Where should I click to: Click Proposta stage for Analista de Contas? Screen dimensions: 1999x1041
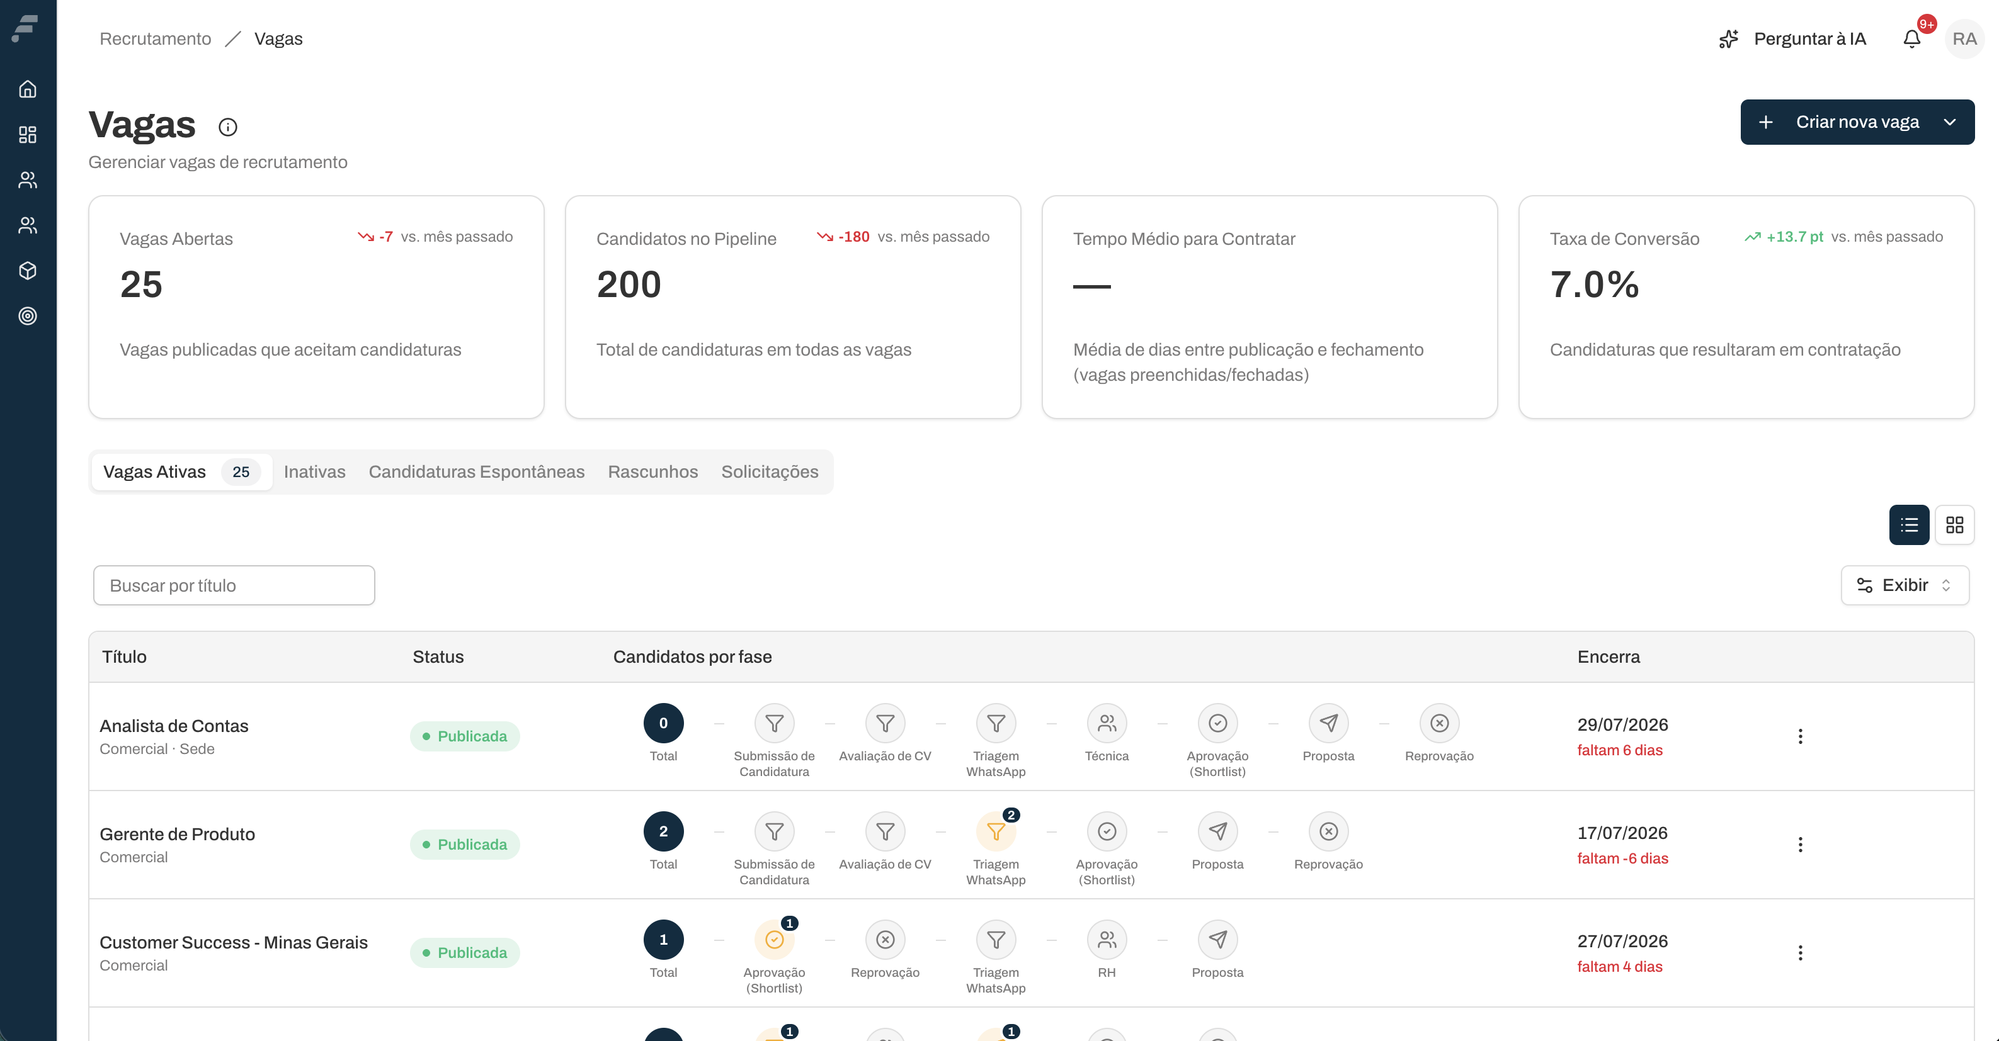tap(1328, 723)
